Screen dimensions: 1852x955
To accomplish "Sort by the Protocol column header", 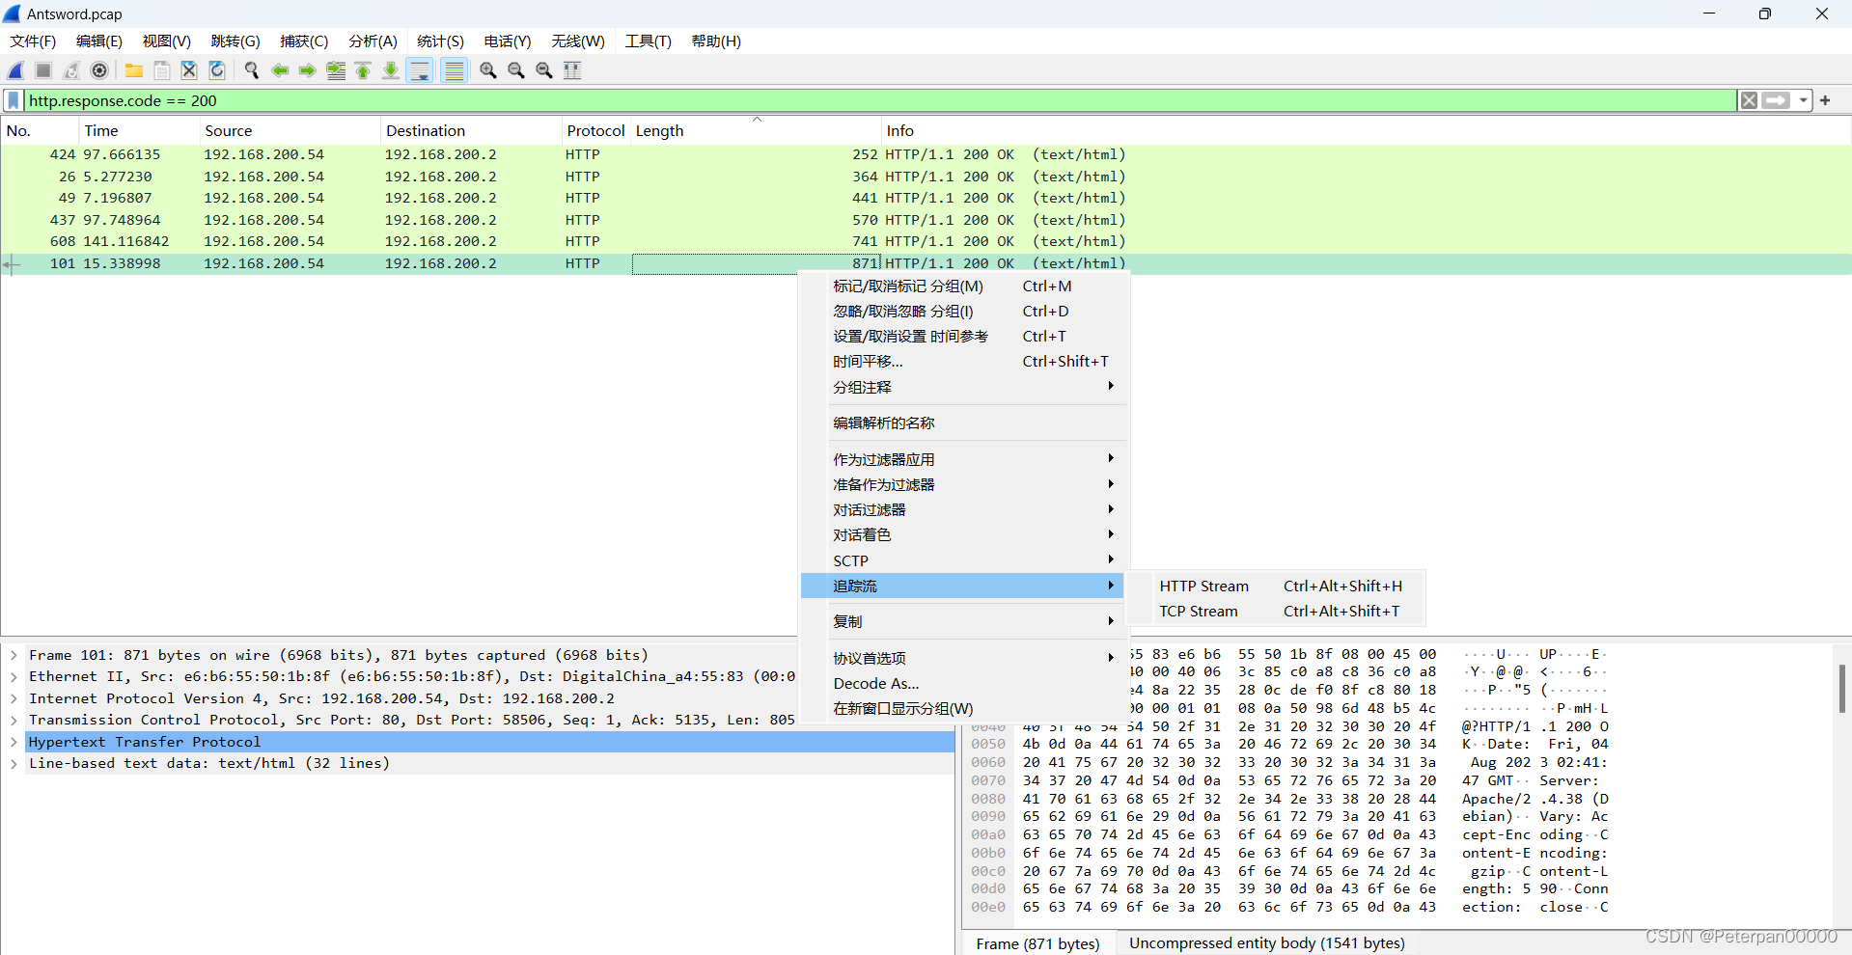I will [595, 131].
